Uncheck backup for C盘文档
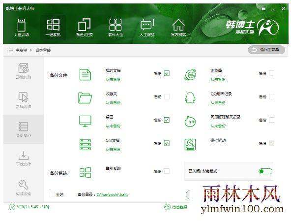The width and height of the screenshot is (291, 223). click(167, 143)
